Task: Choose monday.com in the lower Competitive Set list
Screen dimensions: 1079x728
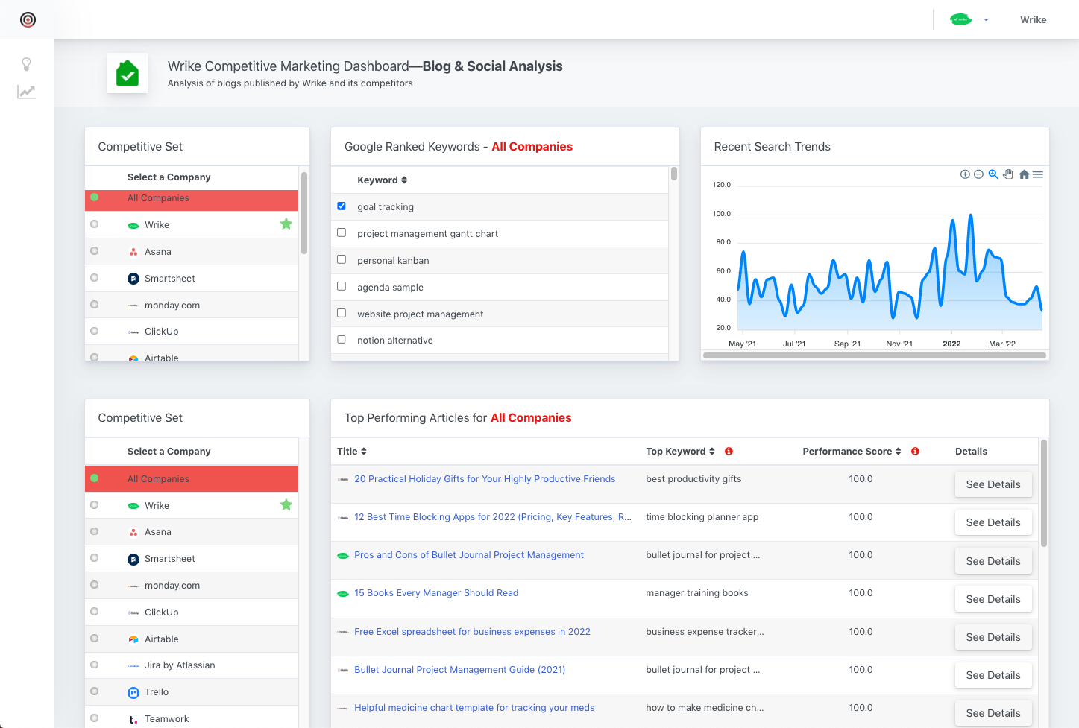Action: click(192, 586)
